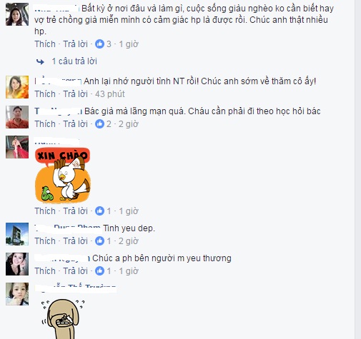Click the like icon under the Xin Chào sticker

point(99,211)
